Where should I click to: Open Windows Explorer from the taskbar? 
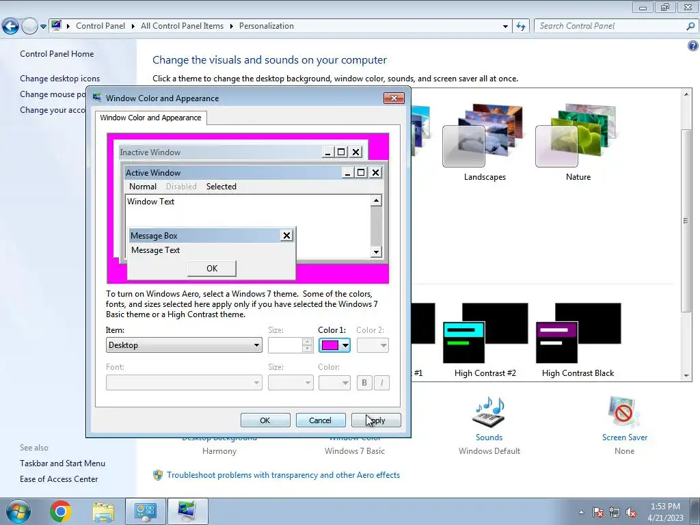103,511
